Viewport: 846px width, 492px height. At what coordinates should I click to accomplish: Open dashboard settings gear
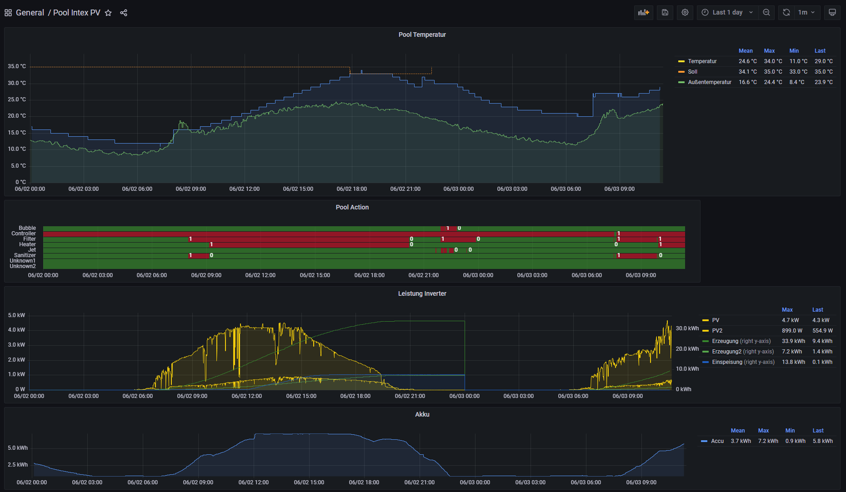(x=685, y=13)
